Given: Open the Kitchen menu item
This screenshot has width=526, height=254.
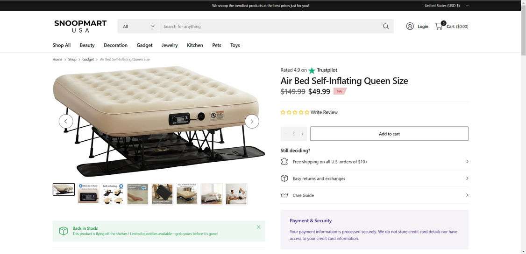Looking at the screenshot, I should (195, 45).
